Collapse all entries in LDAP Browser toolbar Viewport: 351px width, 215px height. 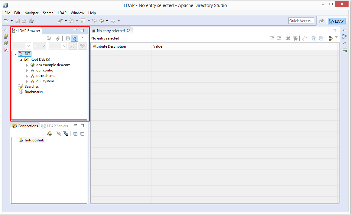pos(68,38)
